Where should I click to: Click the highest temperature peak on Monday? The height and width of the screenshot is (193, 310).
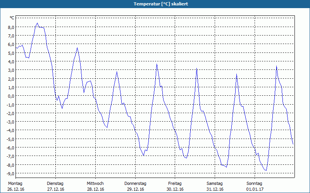[x=37, y=23]
